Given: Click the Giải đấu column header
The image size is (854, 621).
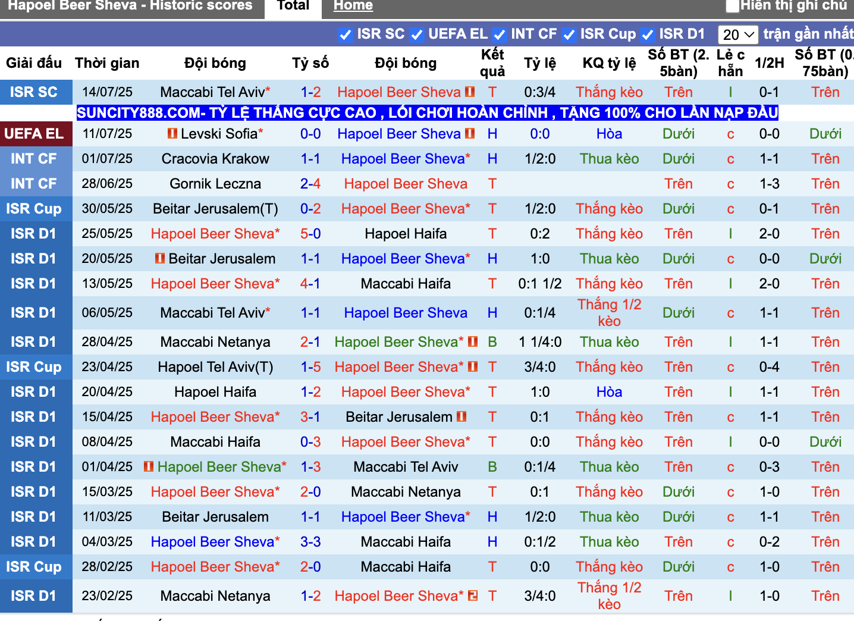Looking at the screenshot, I should (34, 63).
